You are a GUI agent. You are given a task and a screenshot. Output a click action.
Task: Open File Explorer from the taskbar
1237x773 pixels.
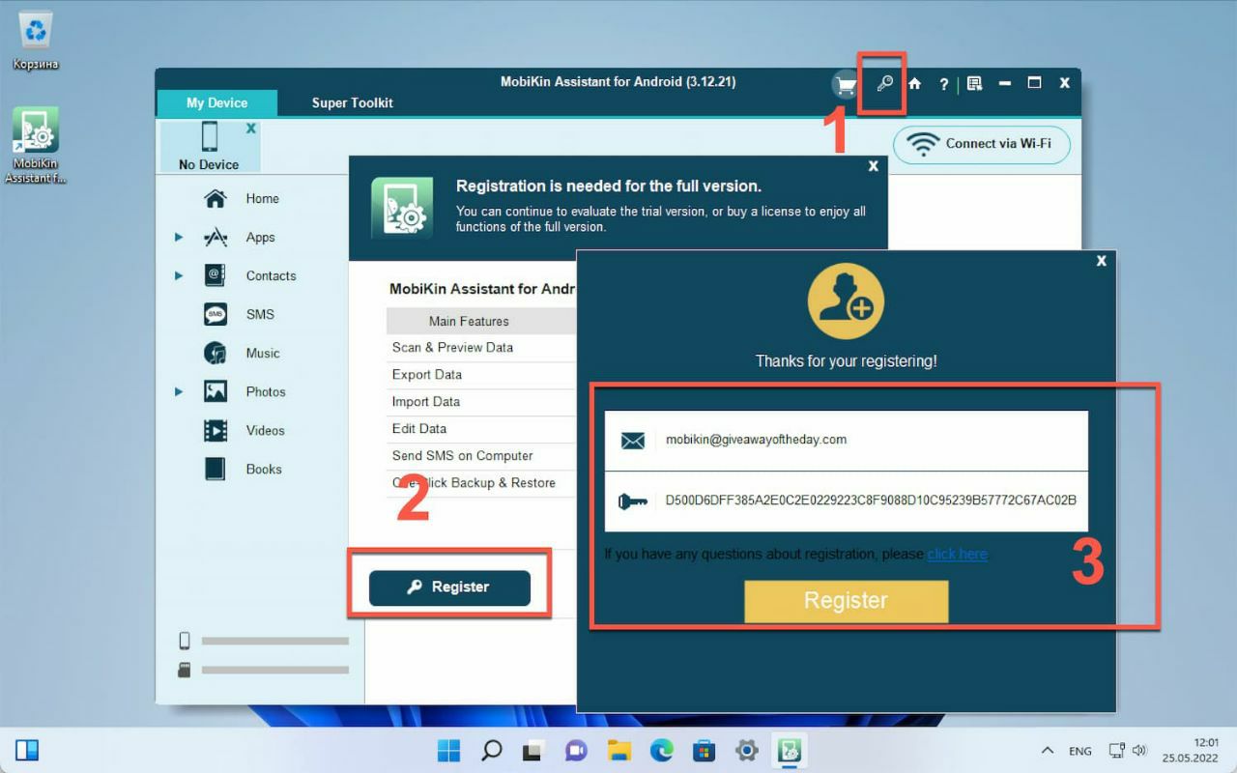pyautogui.click(x=619, y=750)
